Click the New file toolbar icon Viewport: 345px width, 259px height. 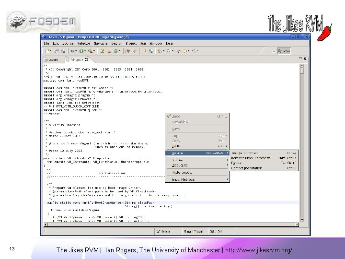[x=47, y=51]
